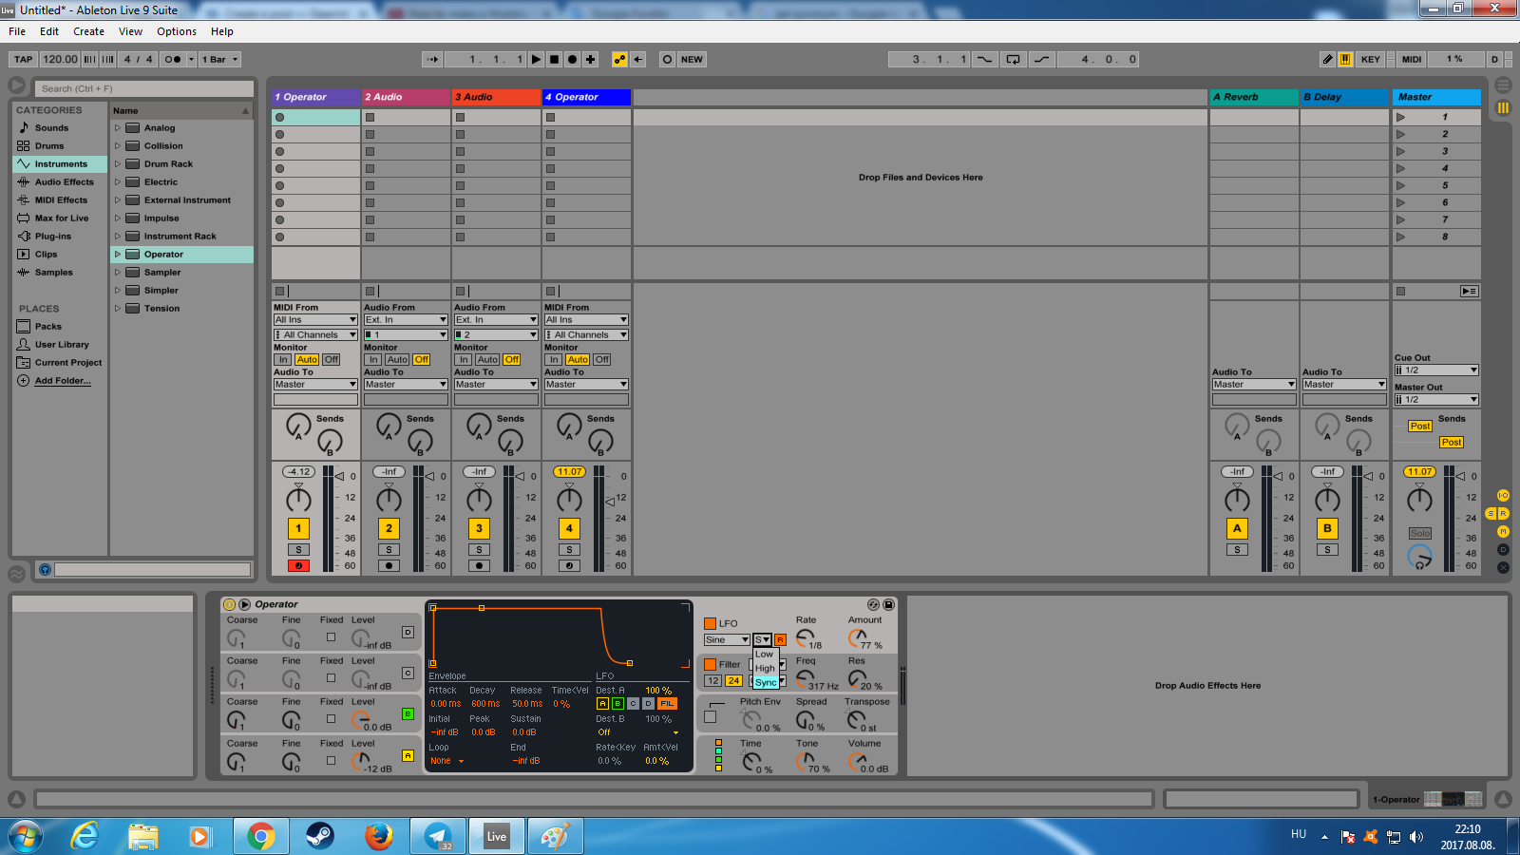The height and width of the screenshot is (855, 1520).
Task: Start playback with the transport Play button
Action: tap(537, 59)
